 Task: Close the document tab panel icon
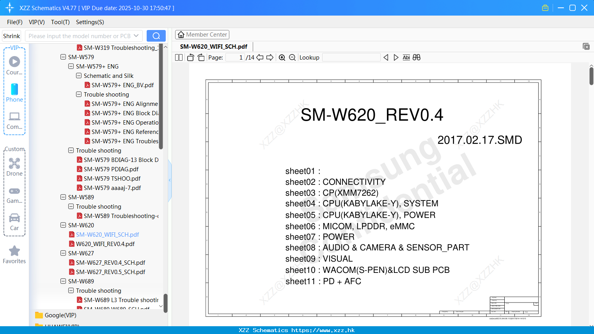click(x=586, y=46)
